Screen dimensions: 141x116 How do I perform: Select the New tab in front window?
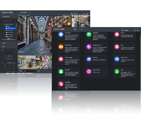(x=75, y=29)
